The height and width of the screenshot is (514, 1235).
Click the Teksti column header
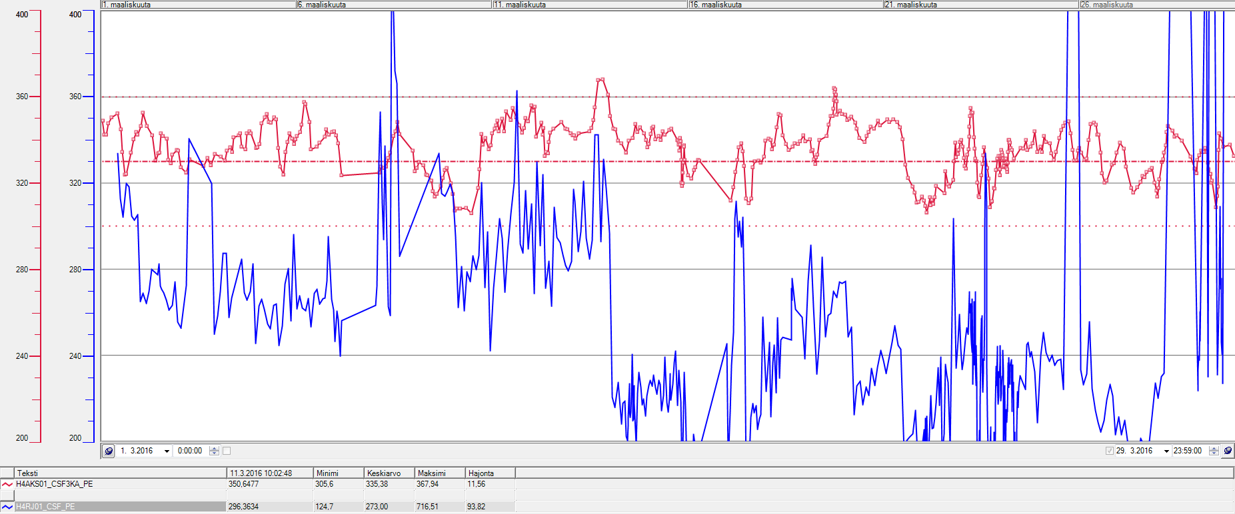coord(121,473)
